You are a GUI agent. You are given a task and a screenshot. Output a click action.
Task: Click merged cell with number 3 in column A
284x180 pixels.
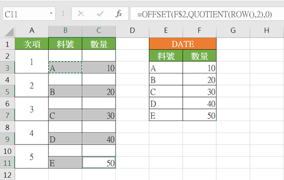32,109
